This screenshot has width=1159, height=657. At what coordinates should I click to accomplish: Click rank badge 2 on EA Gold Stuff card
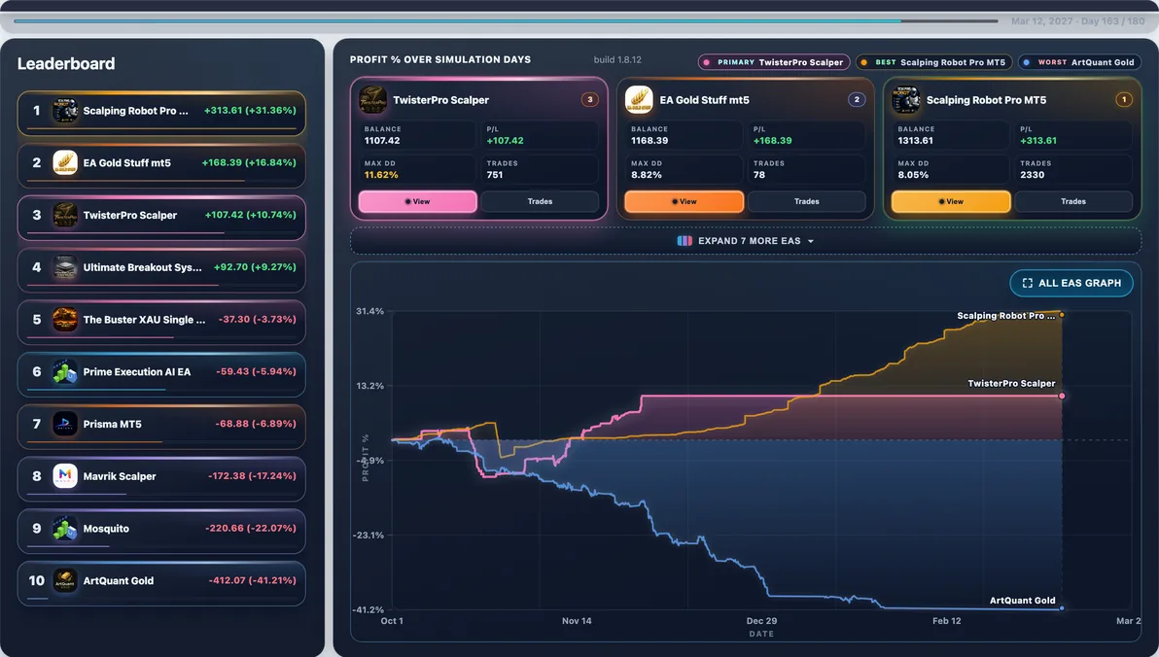pyautogui.click(x=857, y=100)
